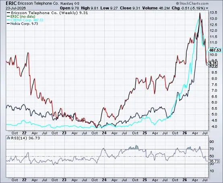This screenshot has width=223, height=183.
Task: Click the Close 9.31 header value
Action: click(x=130, y=8)
